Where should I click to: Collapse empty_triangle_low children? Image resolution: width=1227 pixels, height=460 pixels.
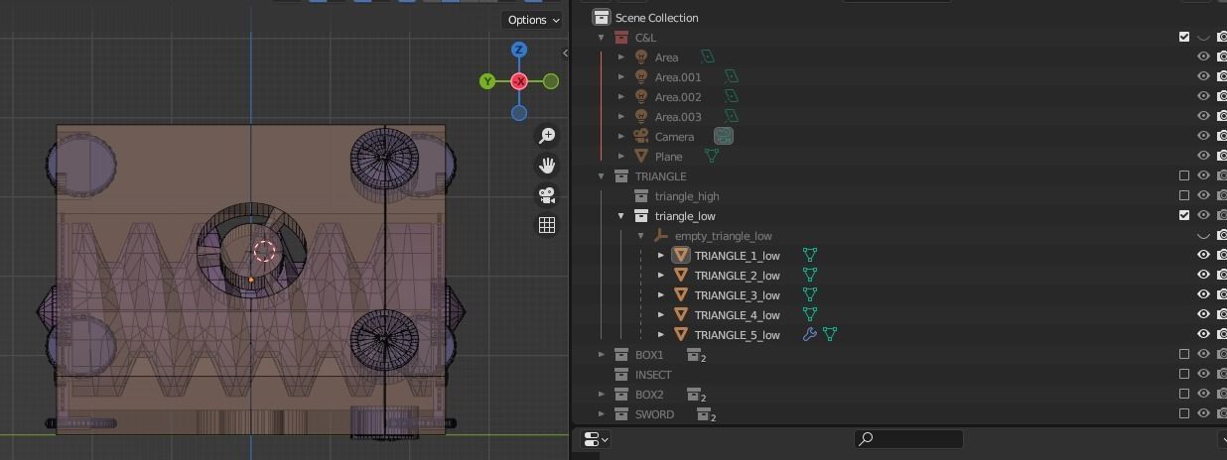pyautogui.click(x=641, y=235)
